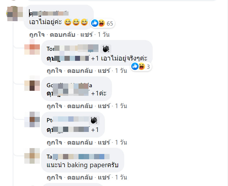Click ตอบกลับ under the +1ค่ะ reply

(x=80, y=106)
